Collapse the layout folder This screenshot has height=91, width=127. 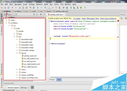tap(17, 53)
